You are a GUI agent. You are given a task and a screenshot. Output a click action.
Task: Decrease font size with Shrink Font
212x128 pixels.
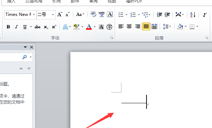(x=68, y=14)
